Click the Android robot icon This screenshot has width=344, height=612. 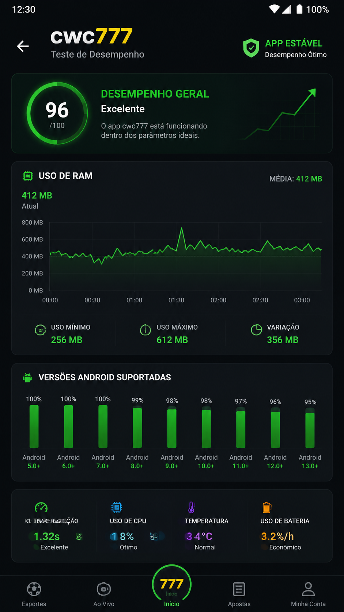point(28,377)
